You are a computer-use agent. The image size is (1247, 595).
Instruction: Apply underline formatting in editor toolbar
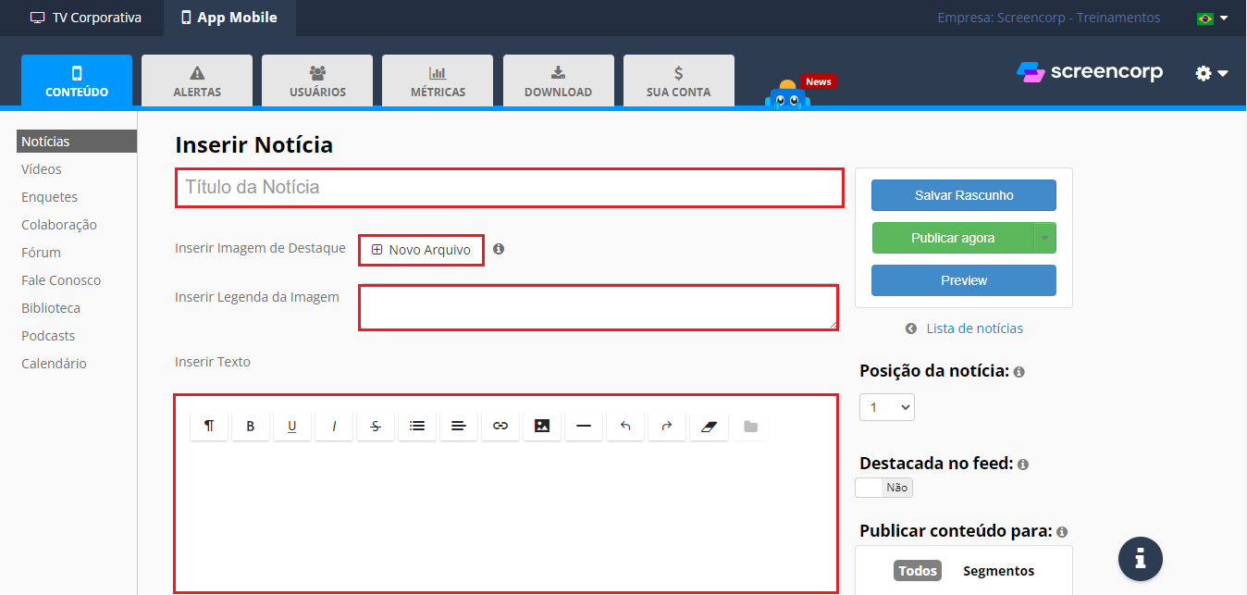(x=292, y=426)
